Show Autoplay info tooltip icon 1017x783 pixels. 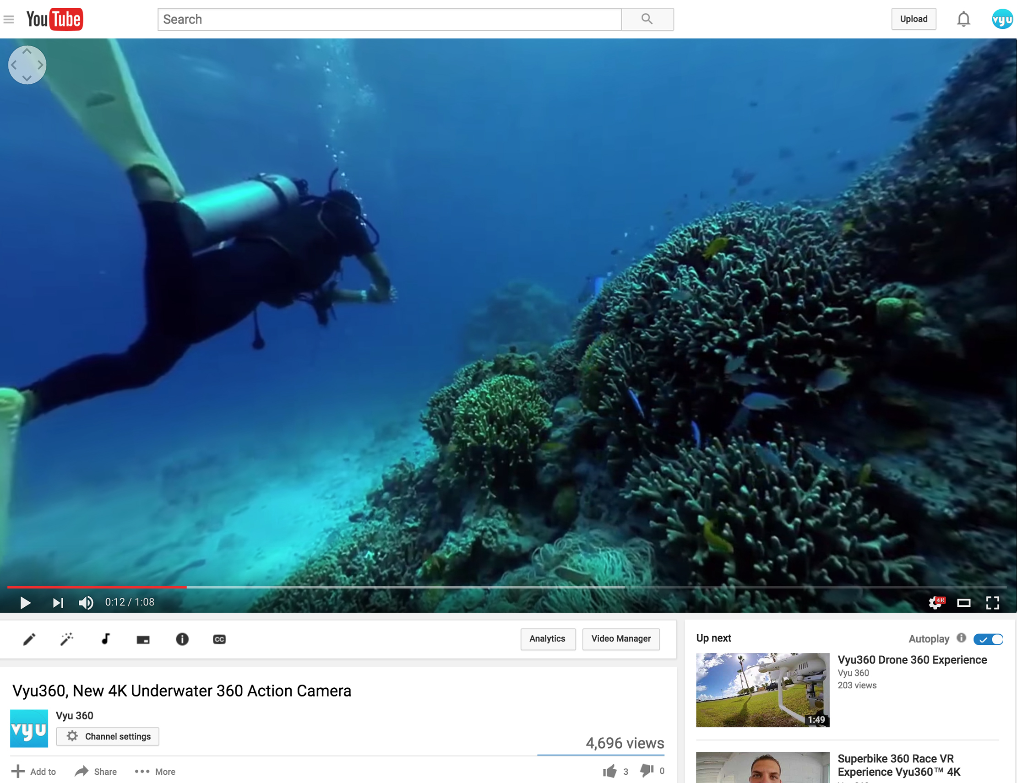[x=961, y=638]
